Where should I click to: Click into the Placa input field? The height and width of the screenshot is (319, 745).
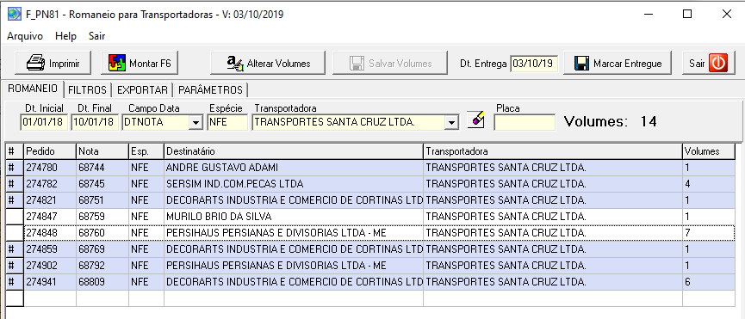click(525, 122)
